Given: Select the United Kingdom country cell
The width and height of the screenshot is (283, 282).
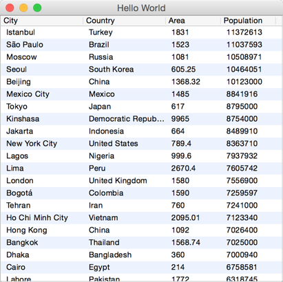Looking at the screenshot, I should pyautogui.click(x=118, y=181).
